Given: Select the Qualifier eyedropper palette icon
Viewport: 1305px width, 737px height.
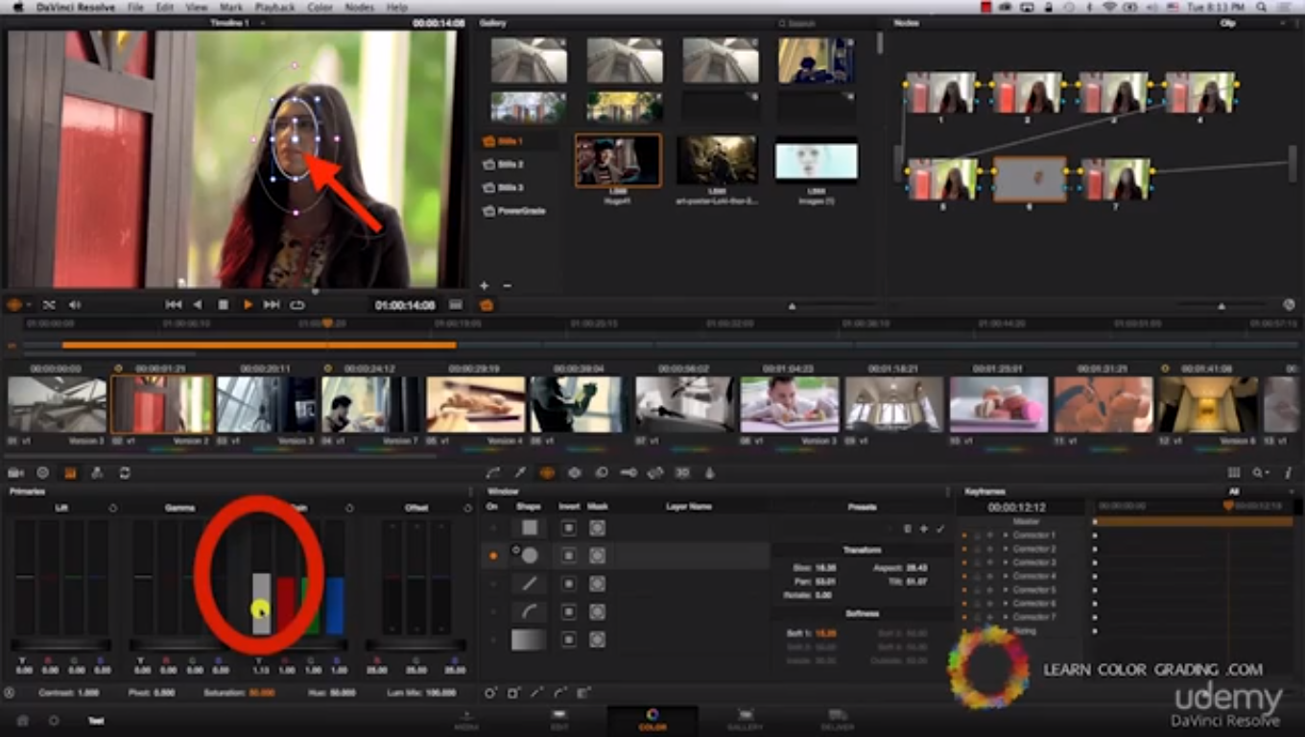Looking at the screenshot, I should [x=520, y=473].
